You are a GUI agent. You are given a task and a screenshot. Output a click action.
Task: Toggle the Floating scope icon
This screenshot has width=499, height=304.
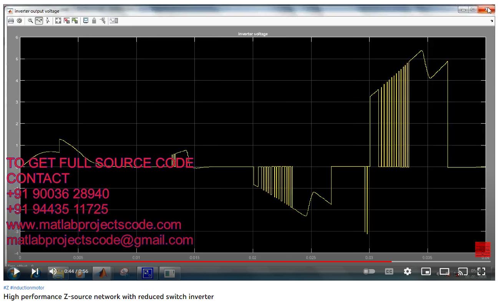tap(86, 21)
